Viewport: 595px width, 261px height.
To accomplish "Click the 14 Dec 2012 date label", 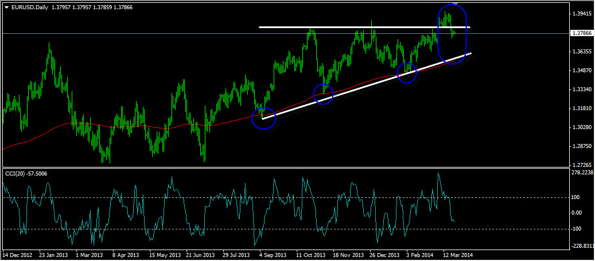I will (x=17, y=255).
